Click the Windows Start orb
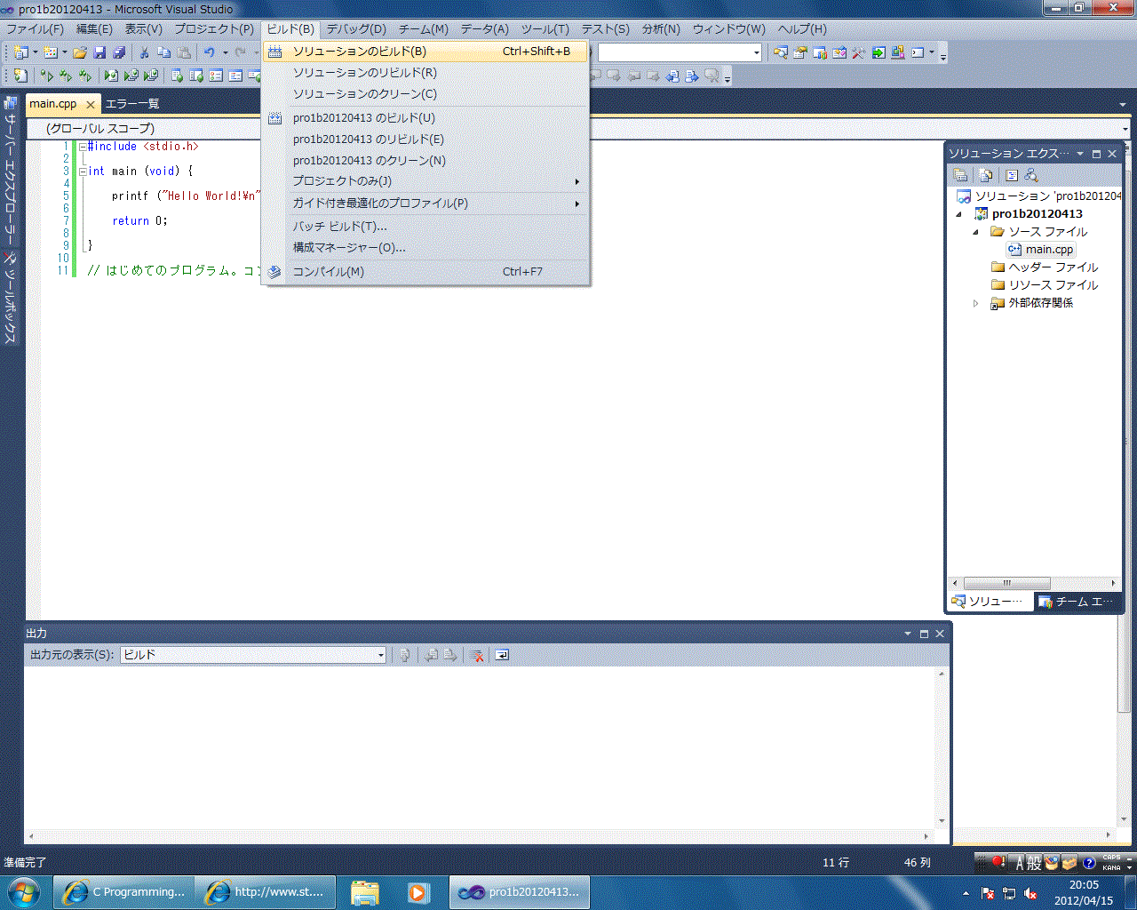The width and height of the screenshot is (1137, 910). pos(23,891)
